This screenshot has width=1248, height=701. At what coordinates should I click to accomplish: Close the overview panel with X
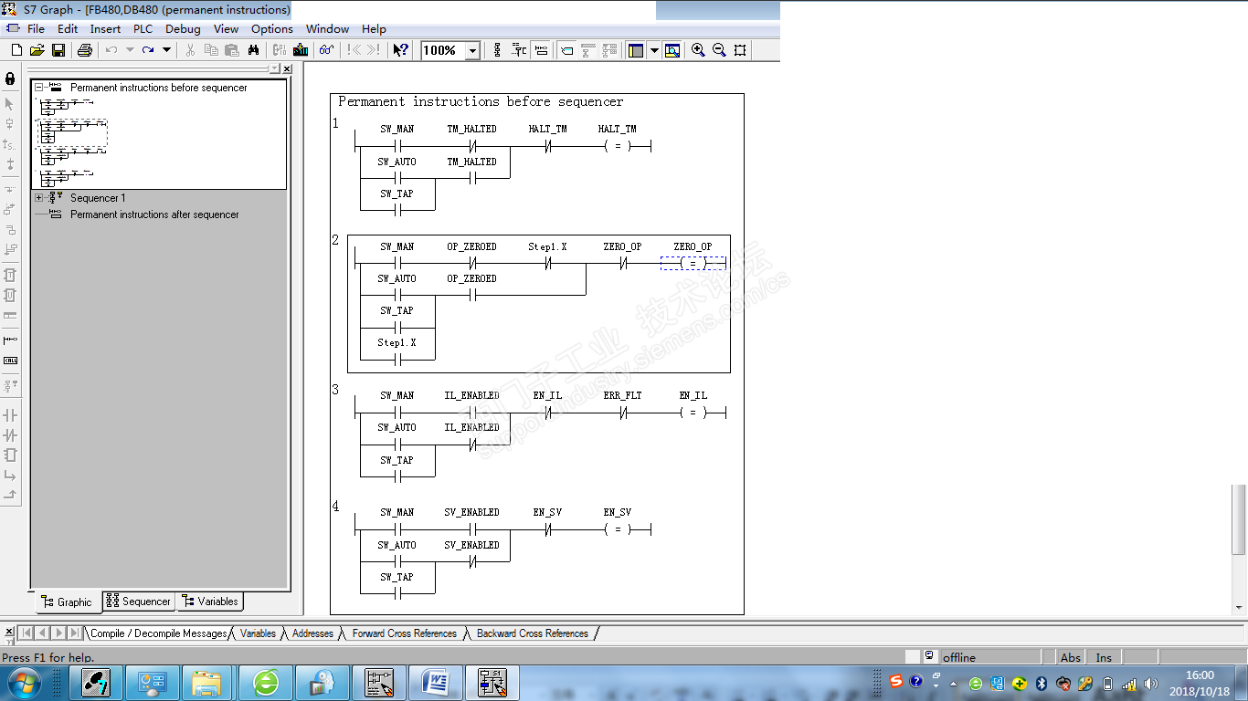tap(287, 68)
